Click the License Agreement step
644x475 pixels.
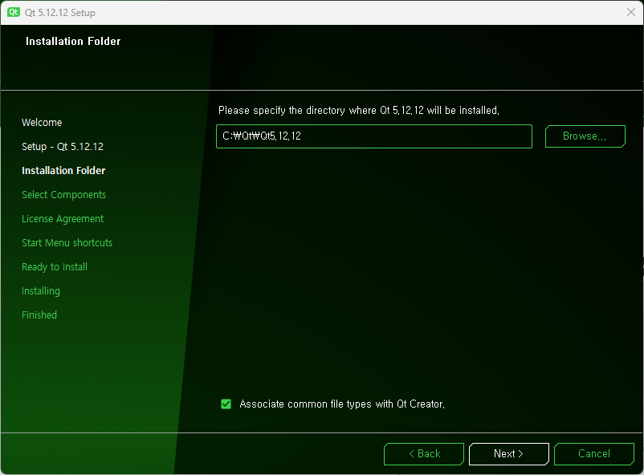coord(63,219)
